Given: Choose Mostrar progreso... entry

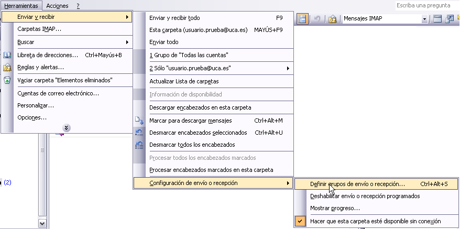Looking at the screenshot, I should (376, 208).
